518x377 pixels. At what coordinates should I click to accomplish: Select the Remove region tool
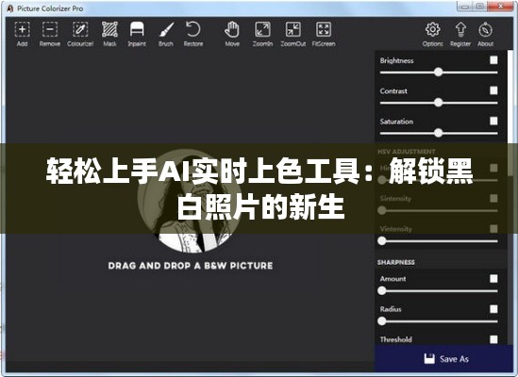point(50,33)
